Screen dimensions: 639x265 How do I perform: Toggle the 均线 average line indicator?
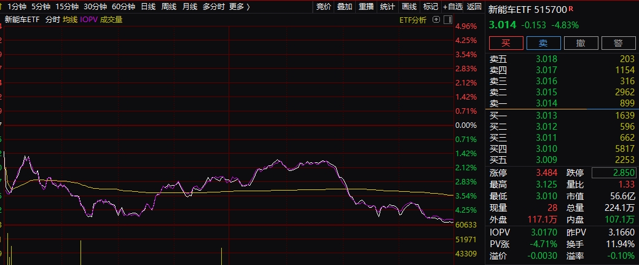coord(70,20)
